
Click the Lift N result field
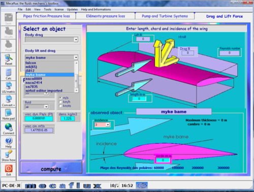point(143,39)
